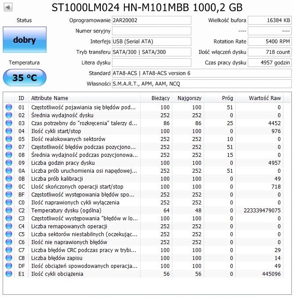Click the empty Numer seryjny field
This screenshot has width=294, height=297.
(152, 31)
